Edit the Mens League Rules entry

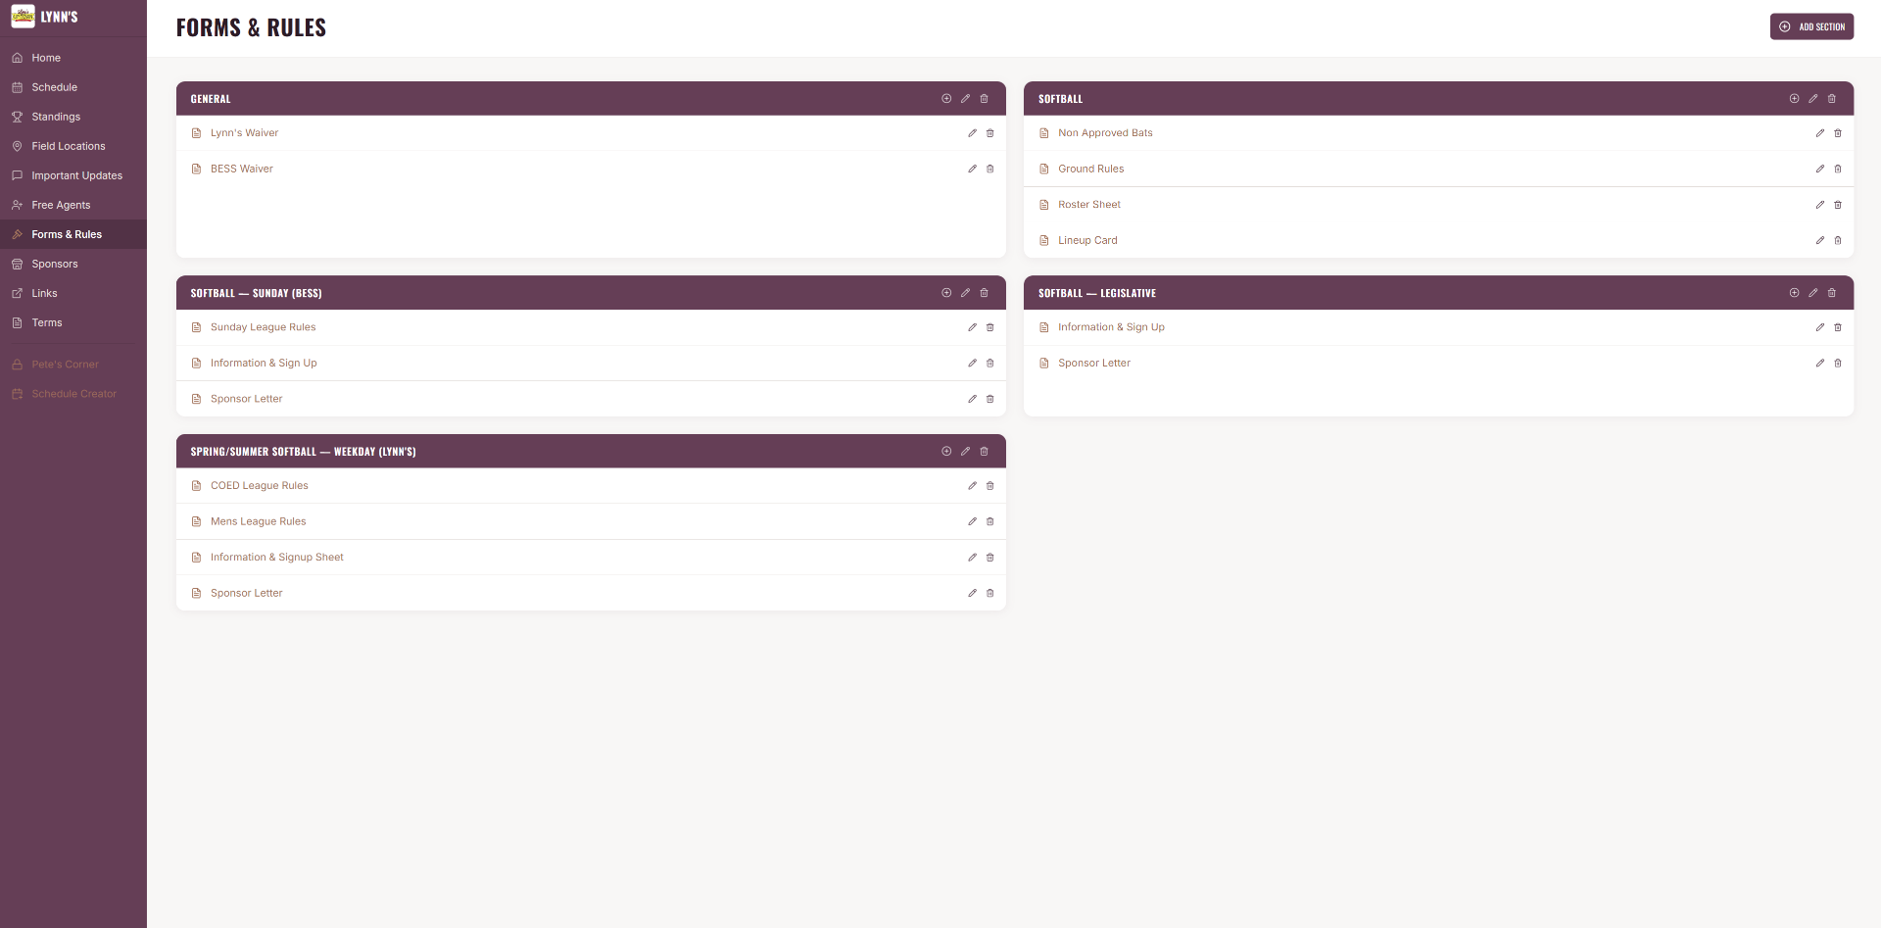pyautogui.click(x=972, y=521)
